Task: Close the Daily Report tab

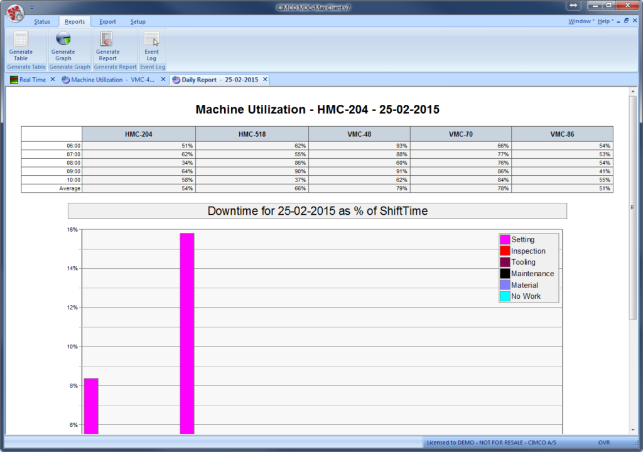Action: [265, 79]
